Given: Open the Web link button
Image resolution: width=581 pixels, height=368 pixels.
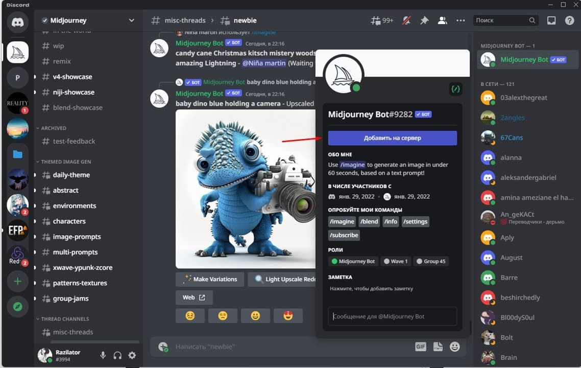Looking at the screenshot, I should [194, 297].
